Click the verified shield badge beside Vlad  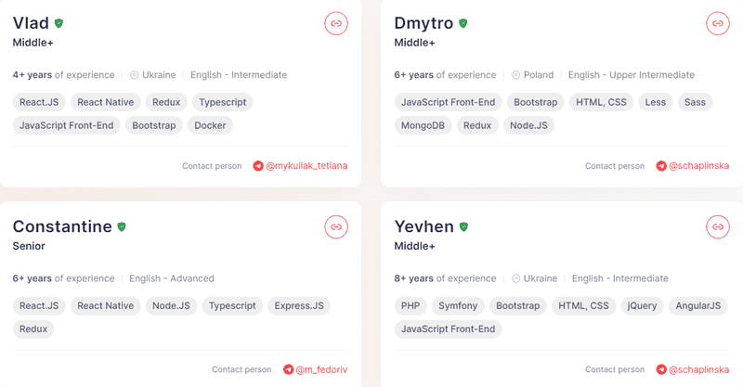(x=59, y=23)
